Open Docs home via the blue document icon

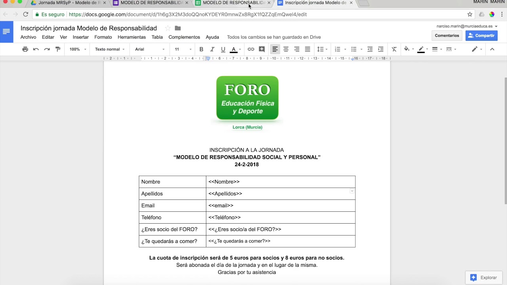[6, 32]
